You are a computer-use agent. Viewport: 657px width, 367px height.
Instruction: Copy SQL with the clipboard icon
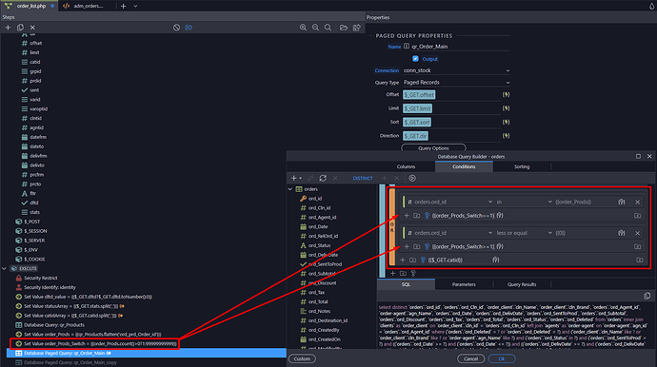pyautogui.click(x=647, y=296)
